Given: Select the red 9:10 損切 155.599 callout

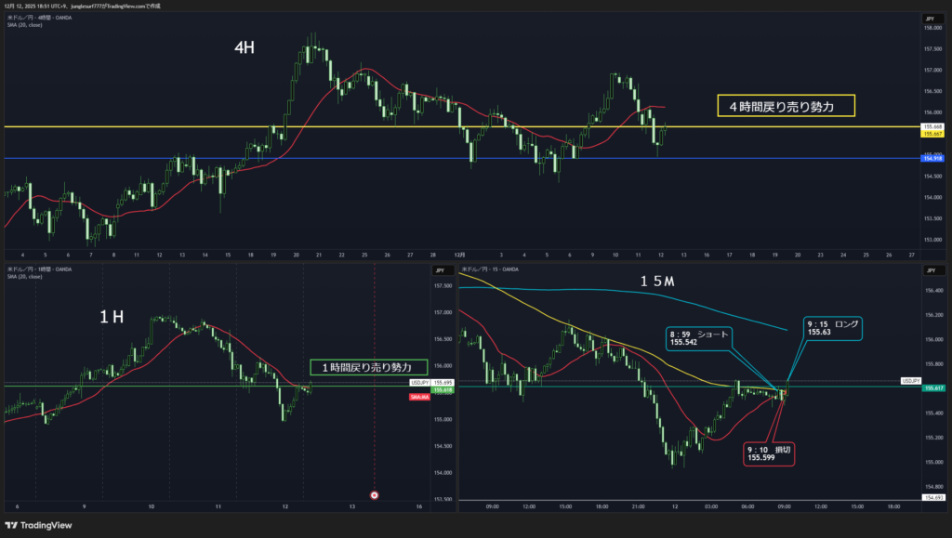Looking at the screenshot, I should (769, 453).
